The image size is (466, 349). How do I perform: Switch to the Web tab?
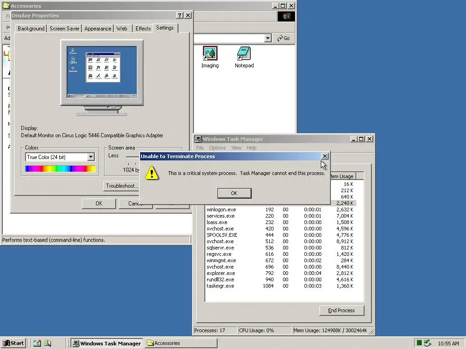(122, 29)
